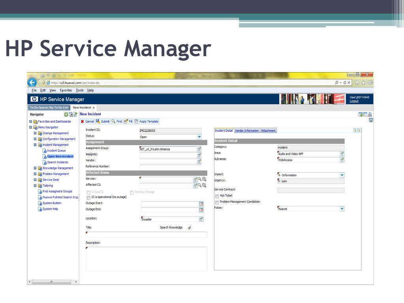Screen dimensions: 404x303
Task: Click the Assignee fill icon
Action: coord(199,155)
